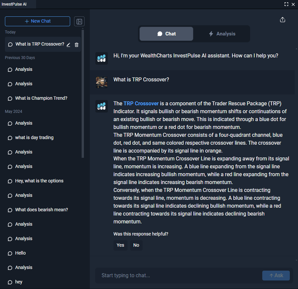298x289 pixels.
Task: Switch to the Analysis tab
Action: (222, 34)
